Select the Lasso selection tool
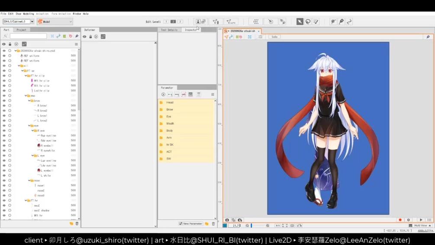This screenshot has height=245, width=435. click(x=308, y=22)
